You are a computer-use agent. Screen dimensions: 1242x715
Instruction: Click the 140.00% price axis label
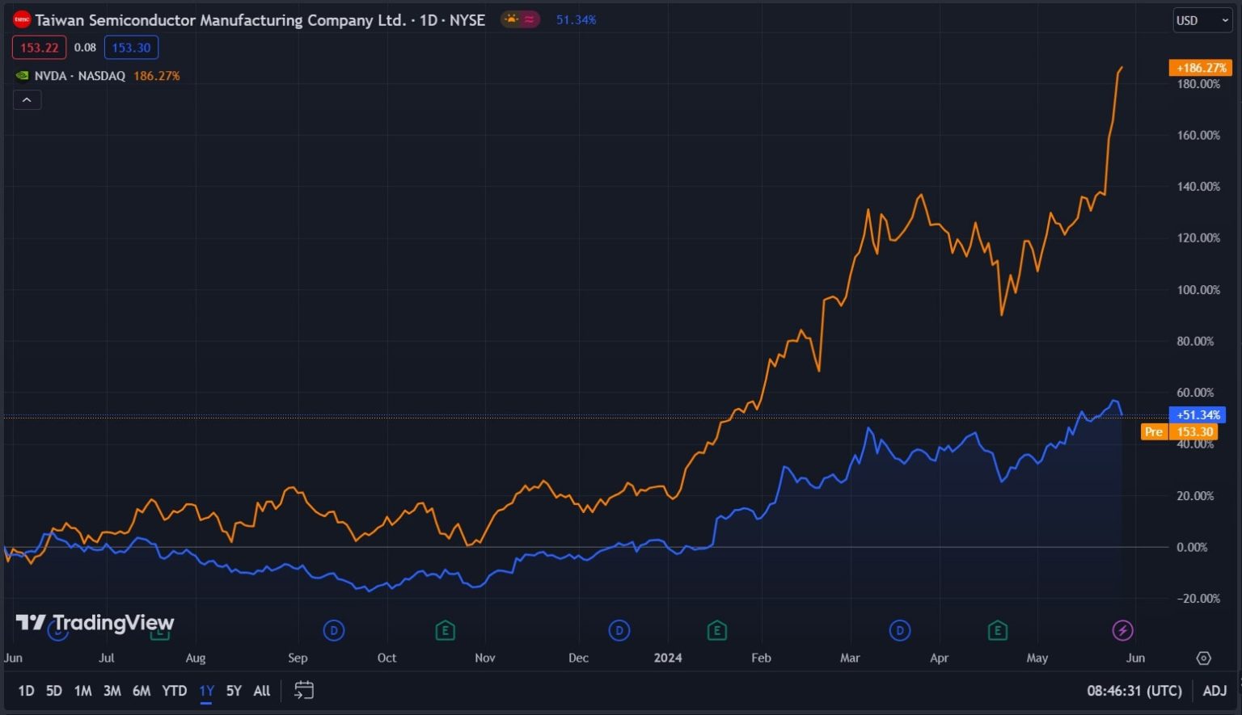(1198, 187)
